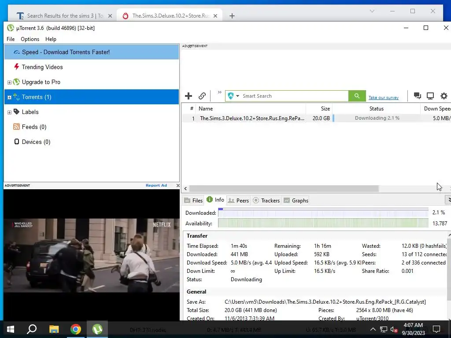Open Preferences via gear icon
The image size is (451, 338).
point(444,96)
